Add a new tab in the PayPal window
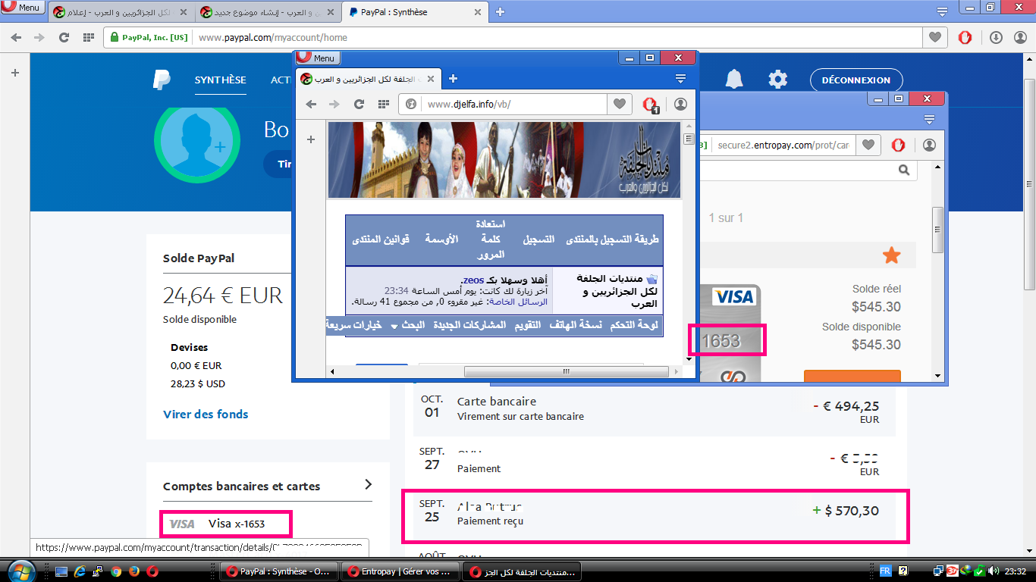 tap(500, 12)
